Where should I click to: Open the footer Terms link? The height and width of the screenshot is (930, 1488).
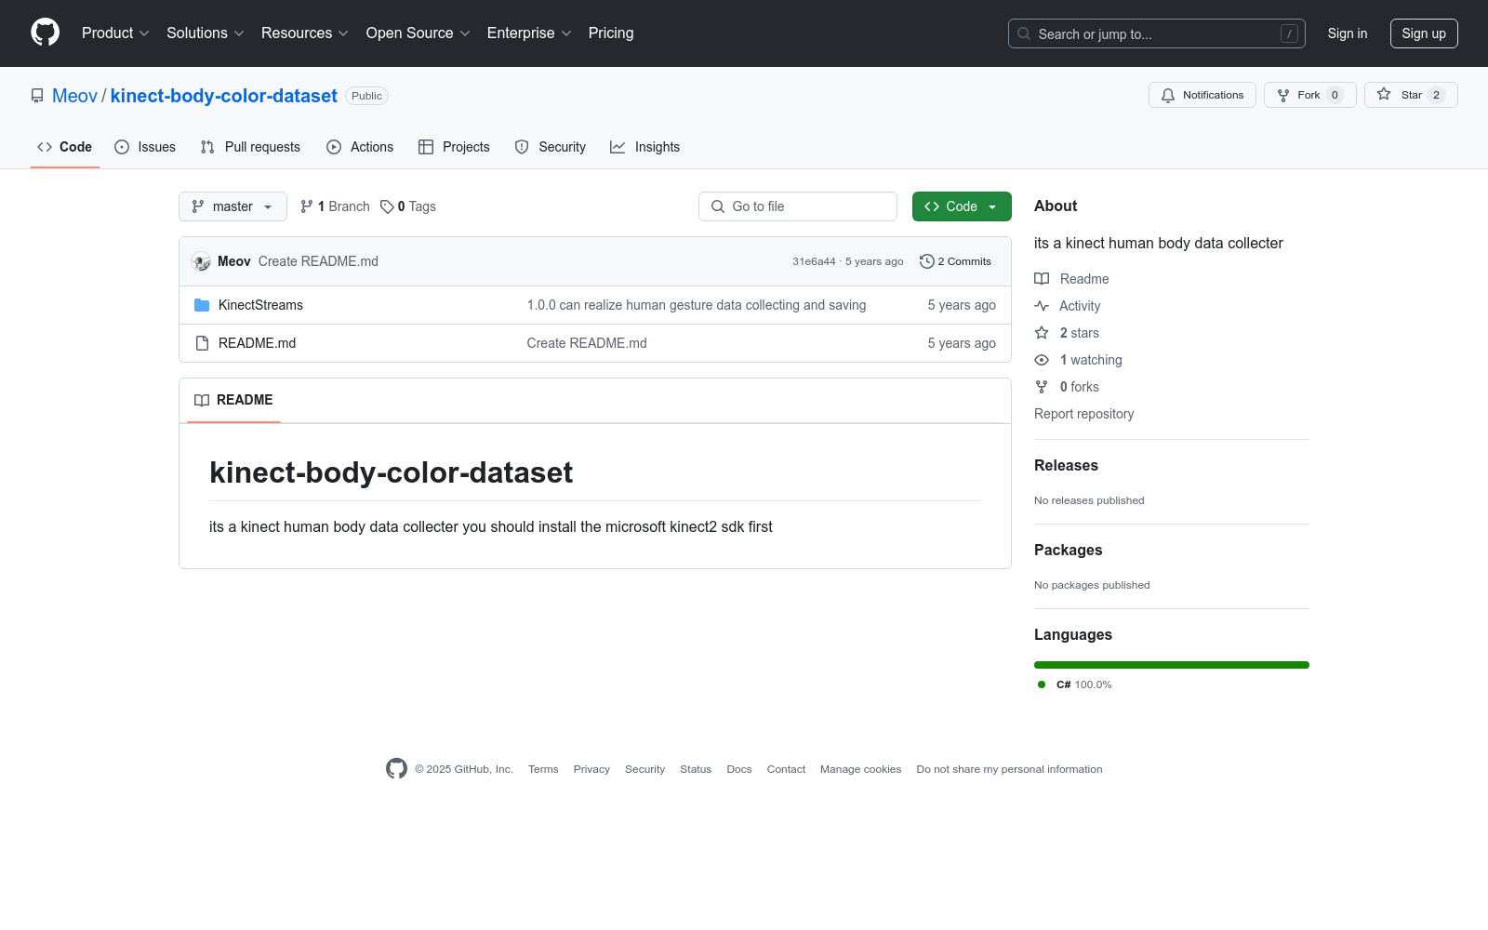[x=543, y=769]
